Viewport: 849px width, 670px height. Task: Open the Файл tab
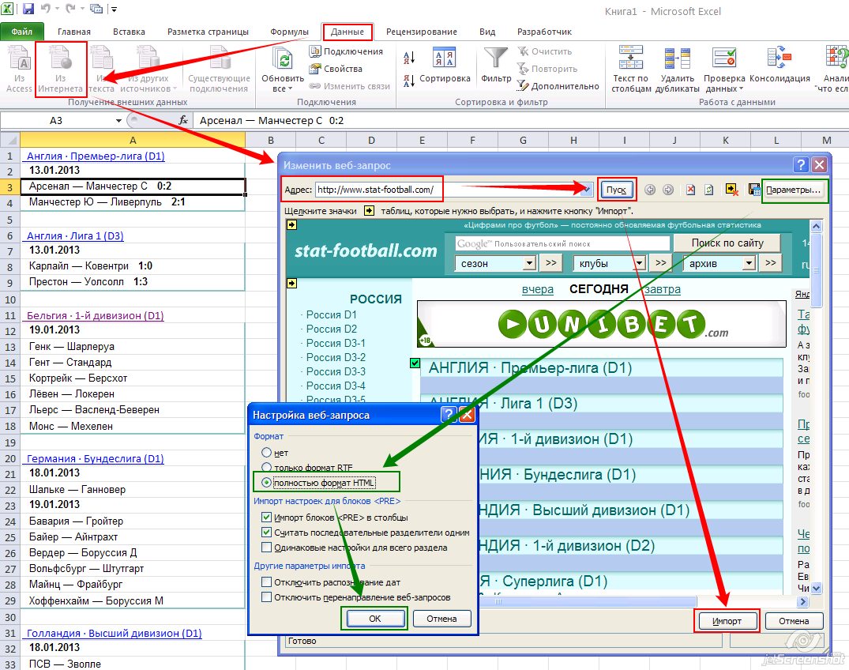click(x=21, y=32)
